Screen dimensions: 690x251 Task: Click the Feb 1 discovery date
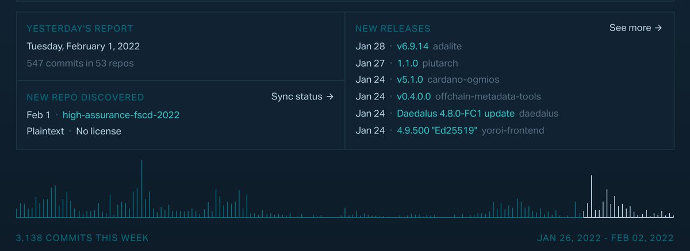pyautogui.click(x=39, y=115)
